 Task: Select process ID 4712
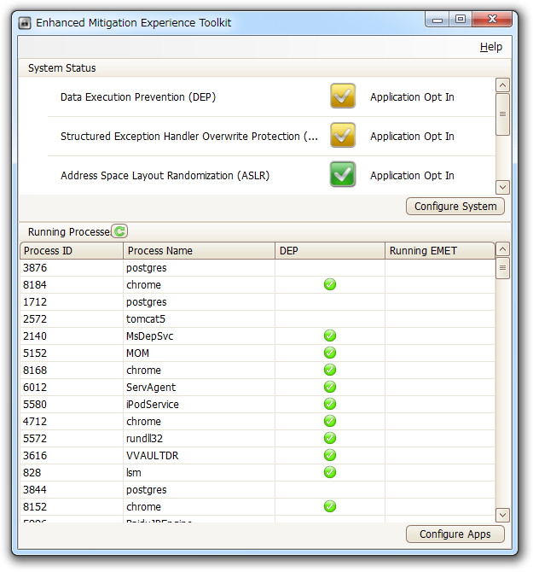point(35,422)
